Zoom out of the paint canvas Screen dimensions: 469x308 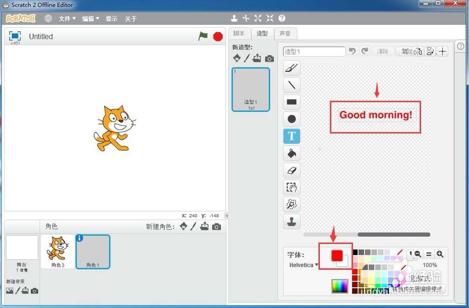pos(417,254)
